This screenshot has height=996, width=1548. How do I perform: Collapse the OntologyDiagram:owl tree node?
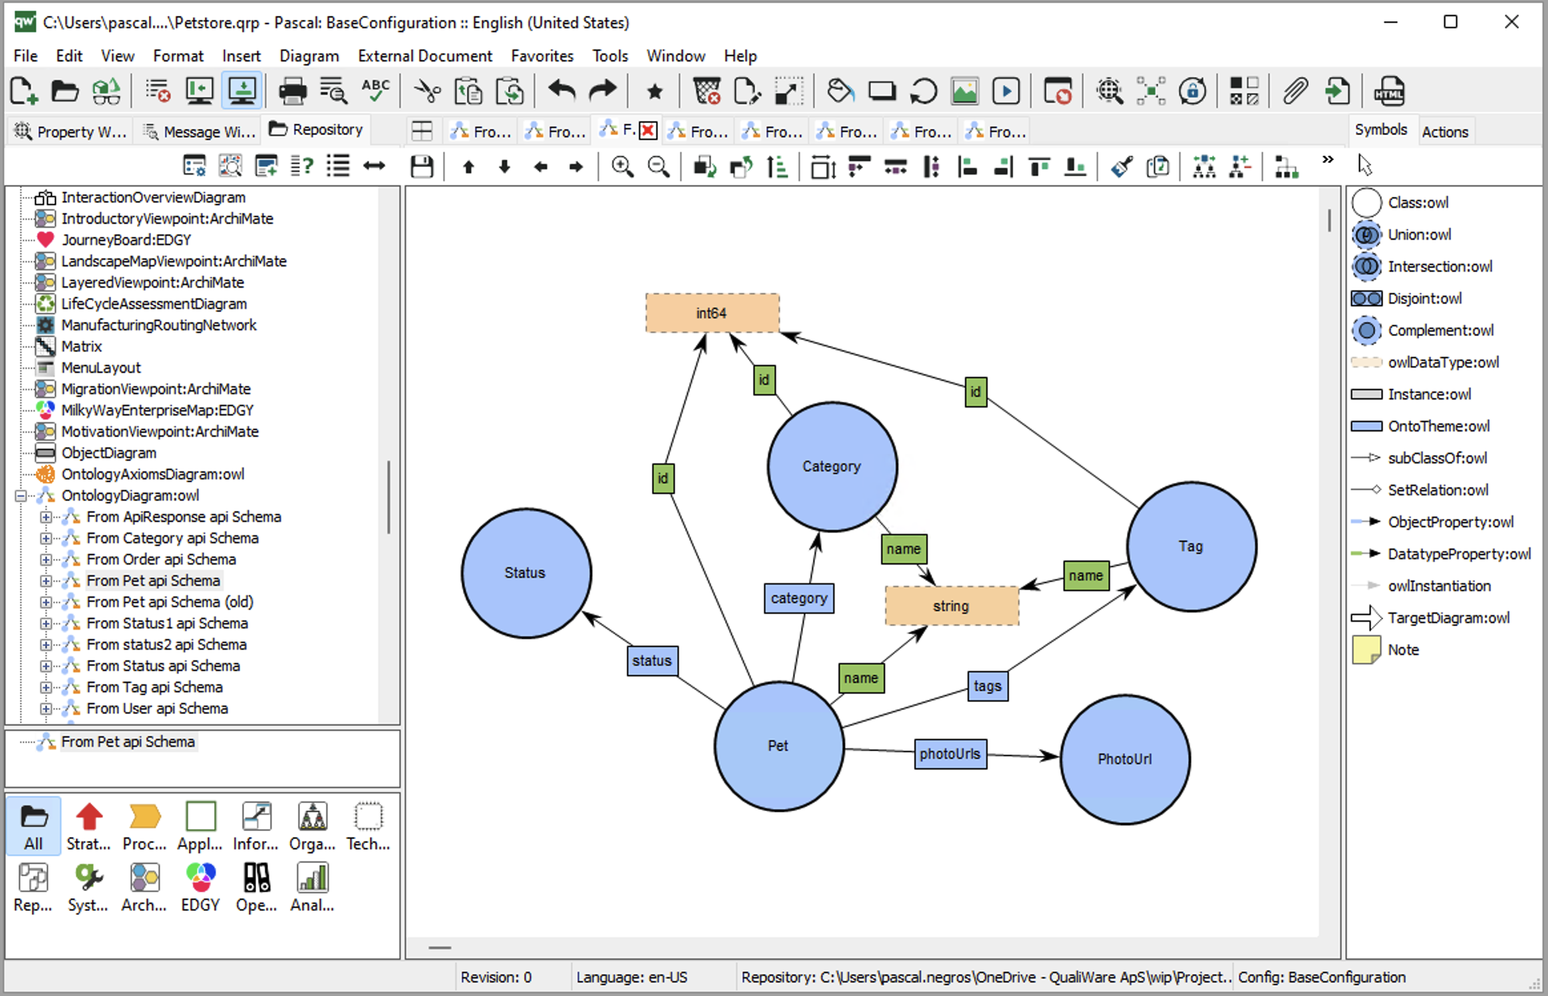(21, 495)
